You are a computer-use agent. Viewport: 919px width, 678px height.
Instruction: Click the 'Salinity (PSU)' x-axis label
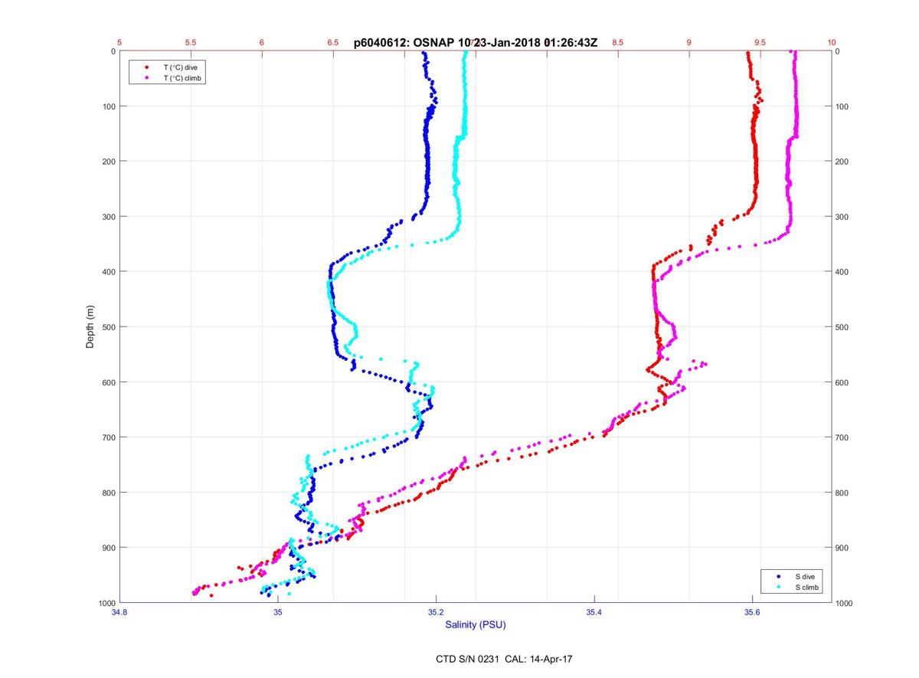[x=476, y=625]
